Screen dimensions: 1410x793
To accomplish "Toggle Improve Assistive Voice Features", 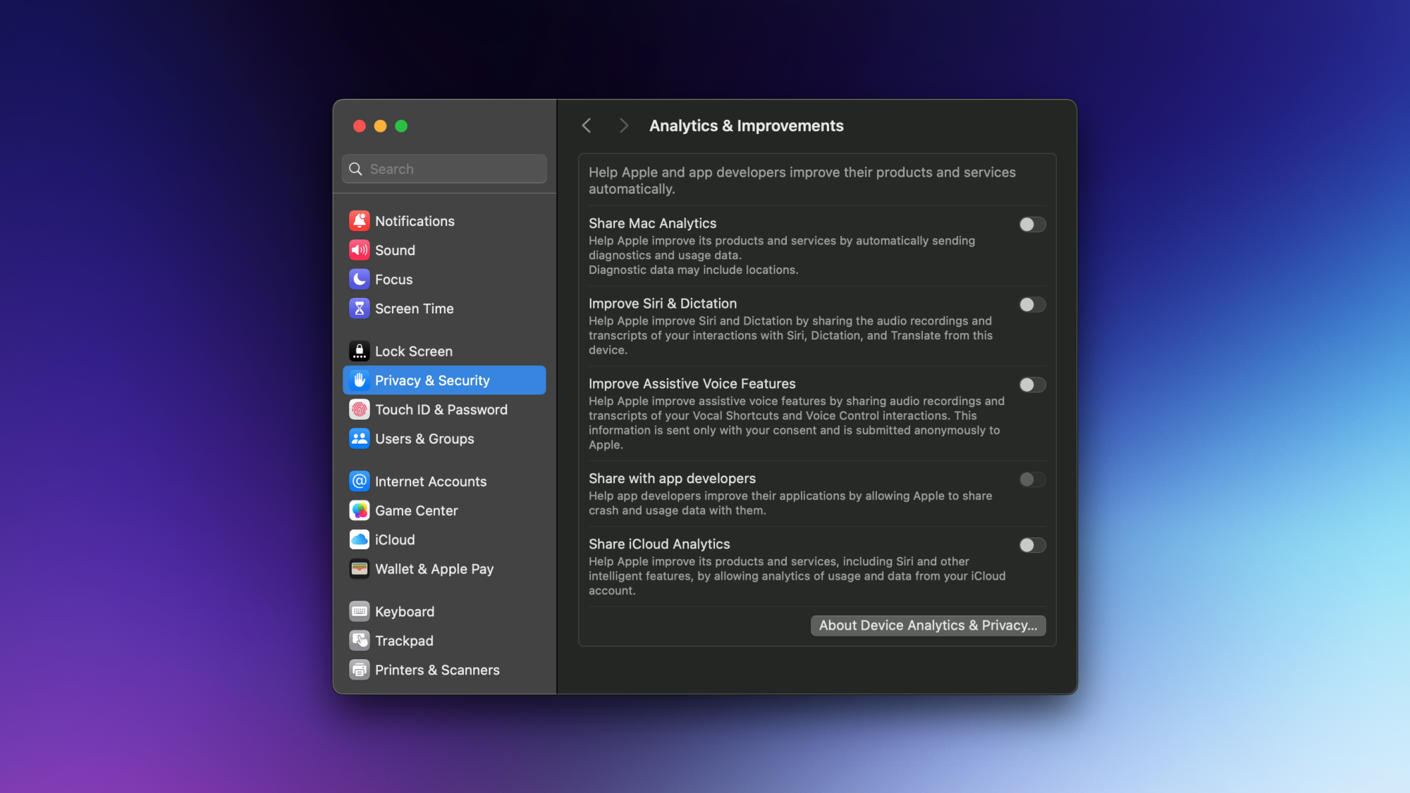I will [1032, 385].
